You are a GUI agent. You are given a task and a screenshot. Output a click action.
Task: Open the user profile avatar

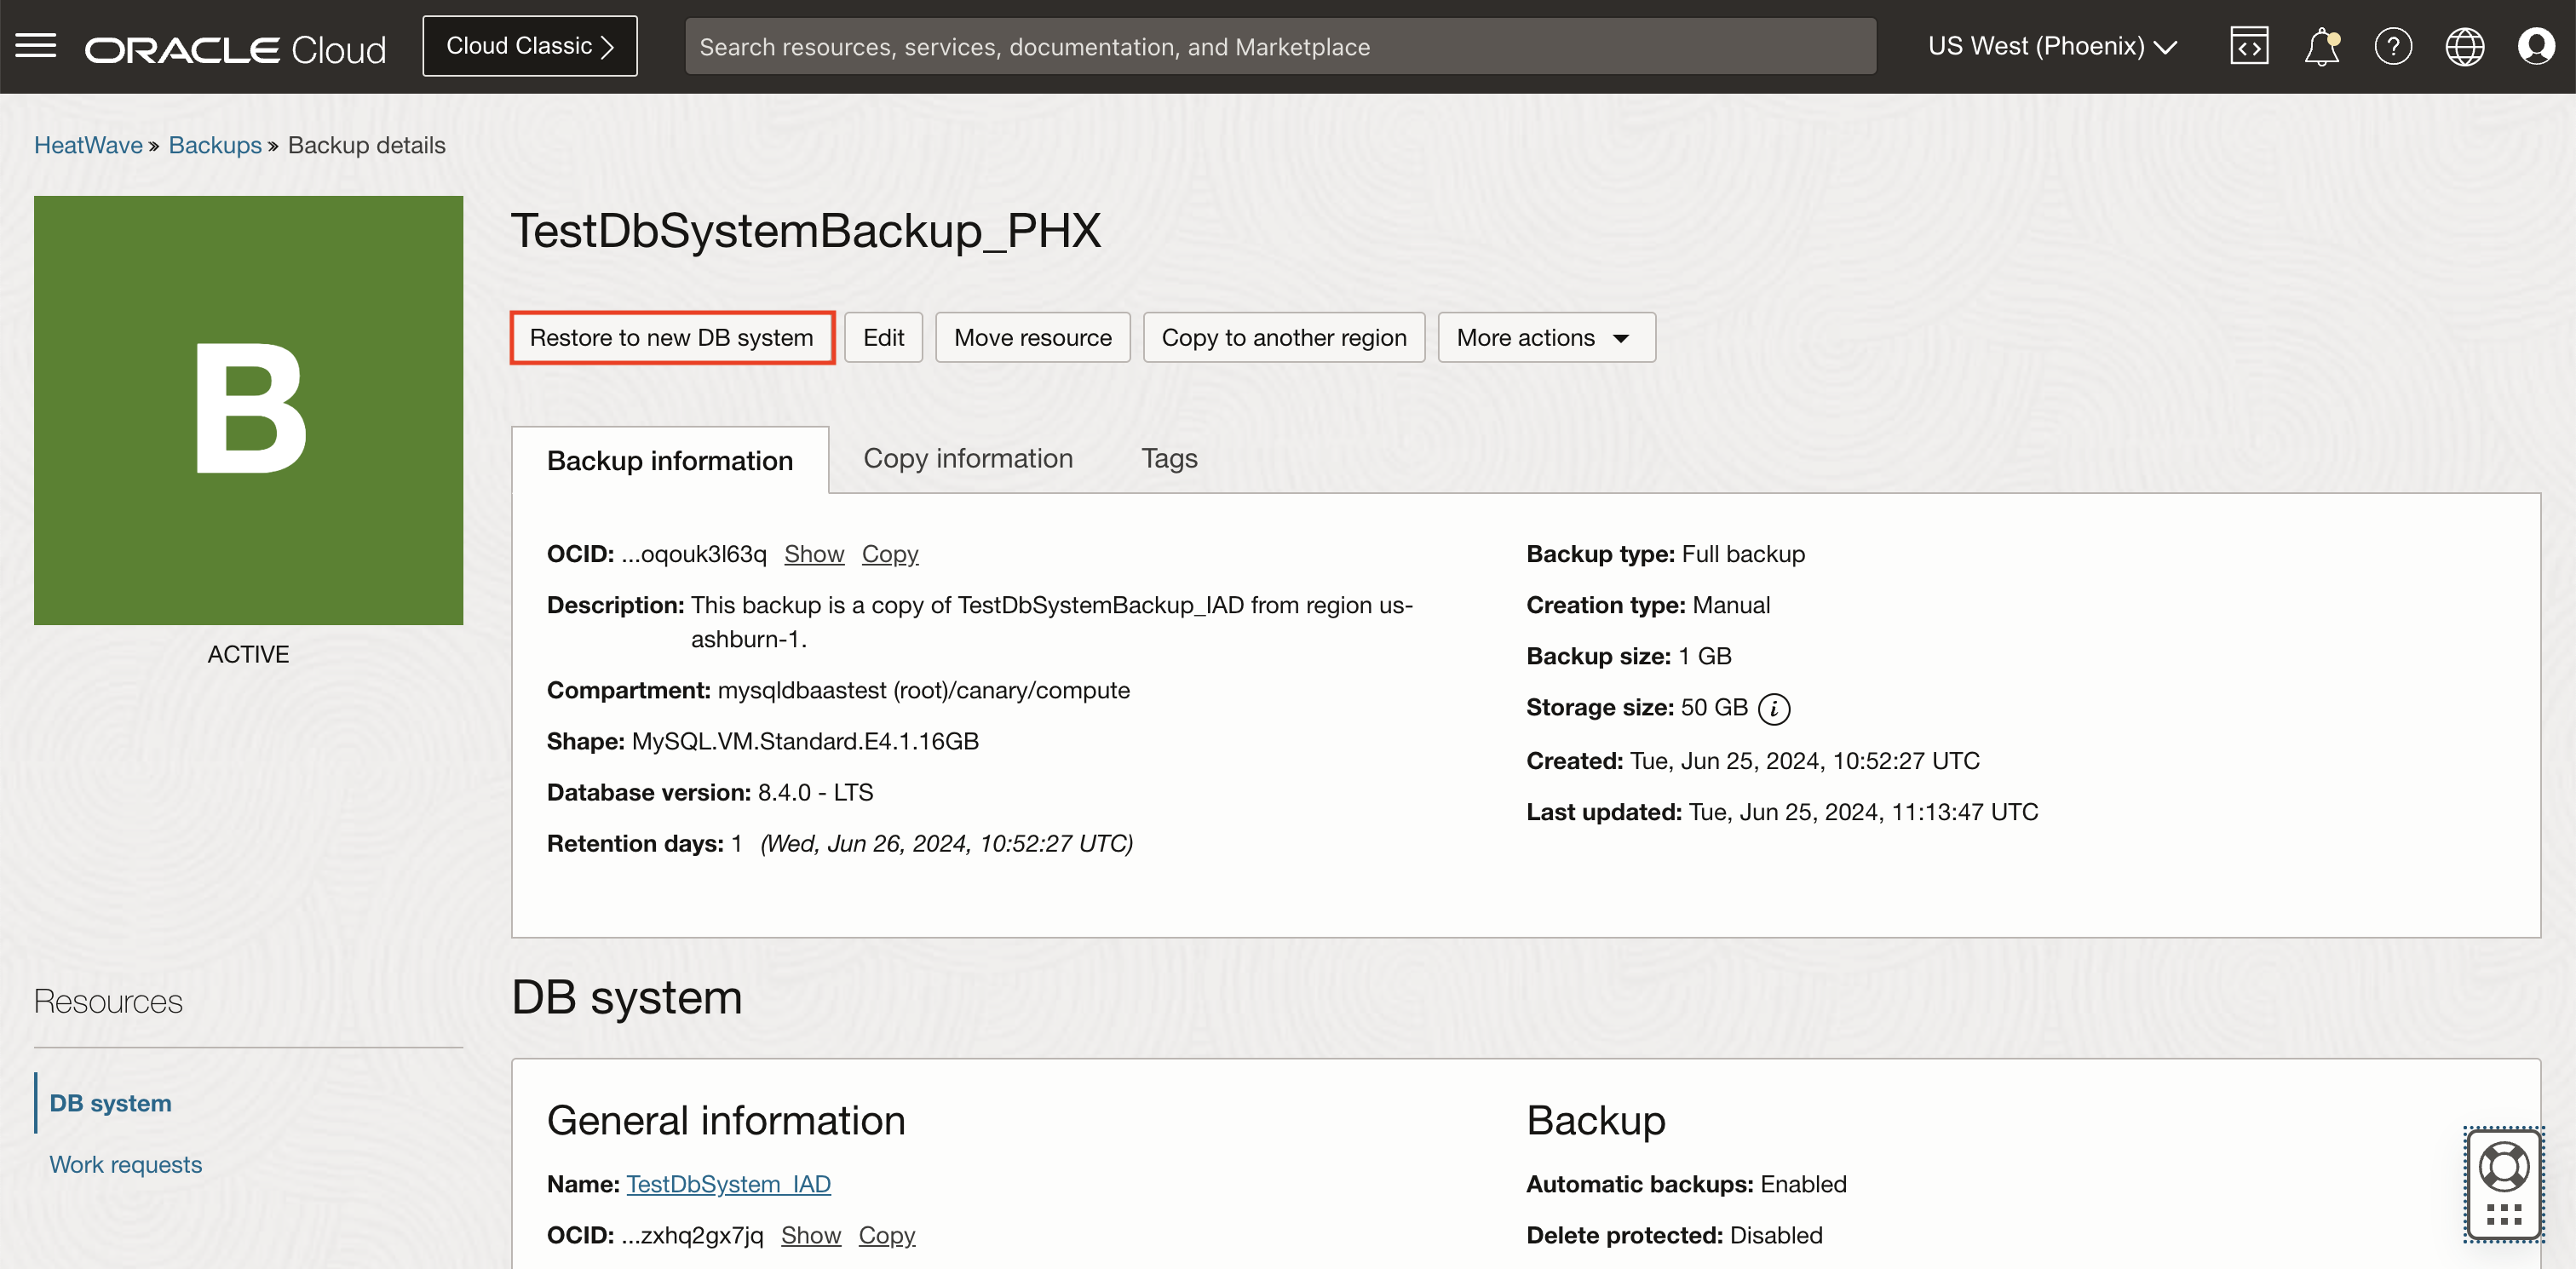pos(2537,45)
